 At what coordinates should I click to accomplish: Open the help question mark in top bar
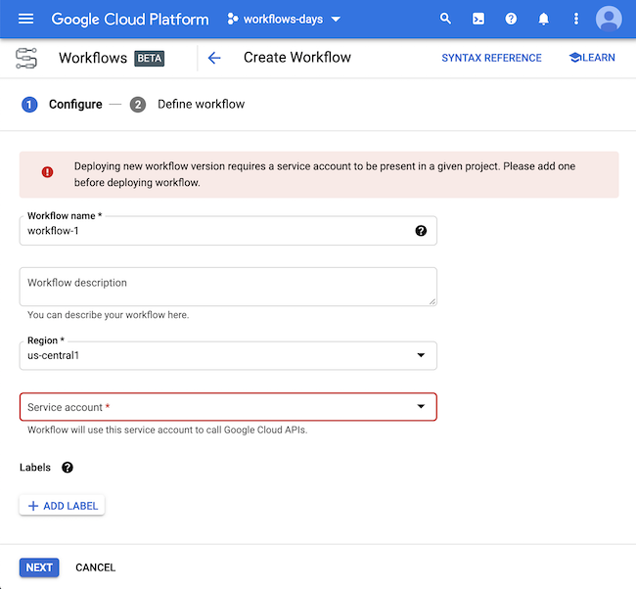[x=511, y=19]
